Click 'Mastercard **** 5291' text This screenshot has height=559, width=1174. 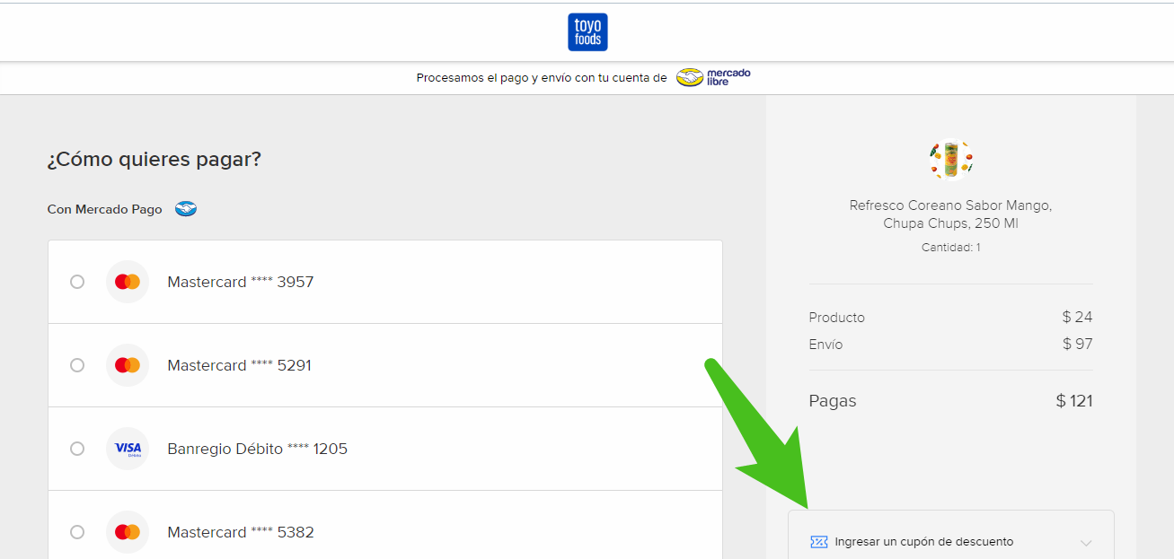(240, 365)
